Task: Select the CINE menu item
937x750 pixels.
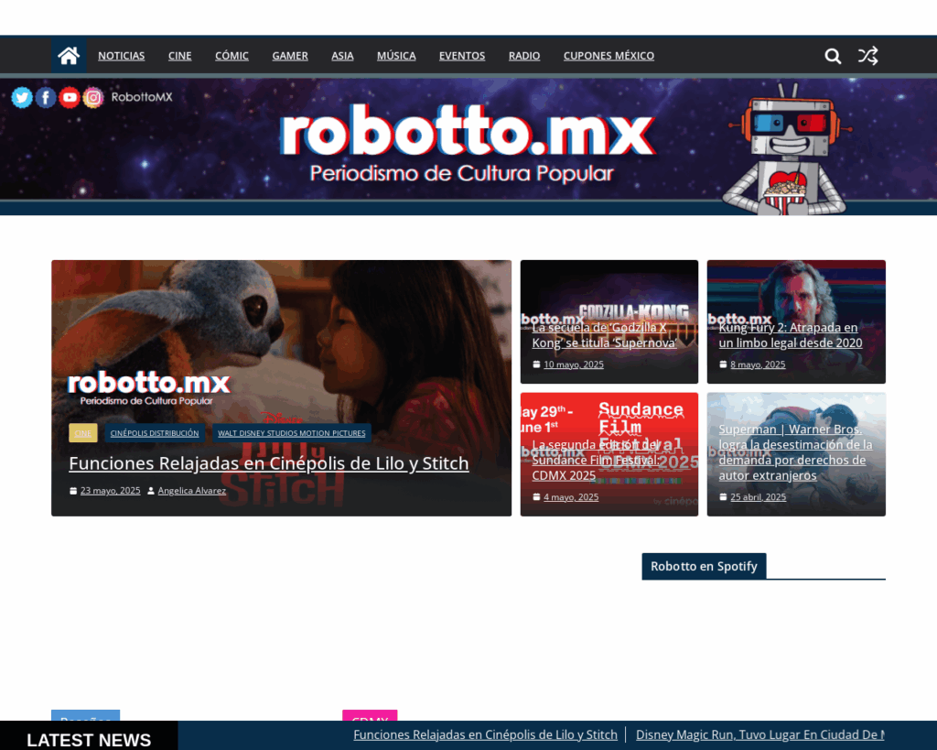Action: tap(179, 55)
